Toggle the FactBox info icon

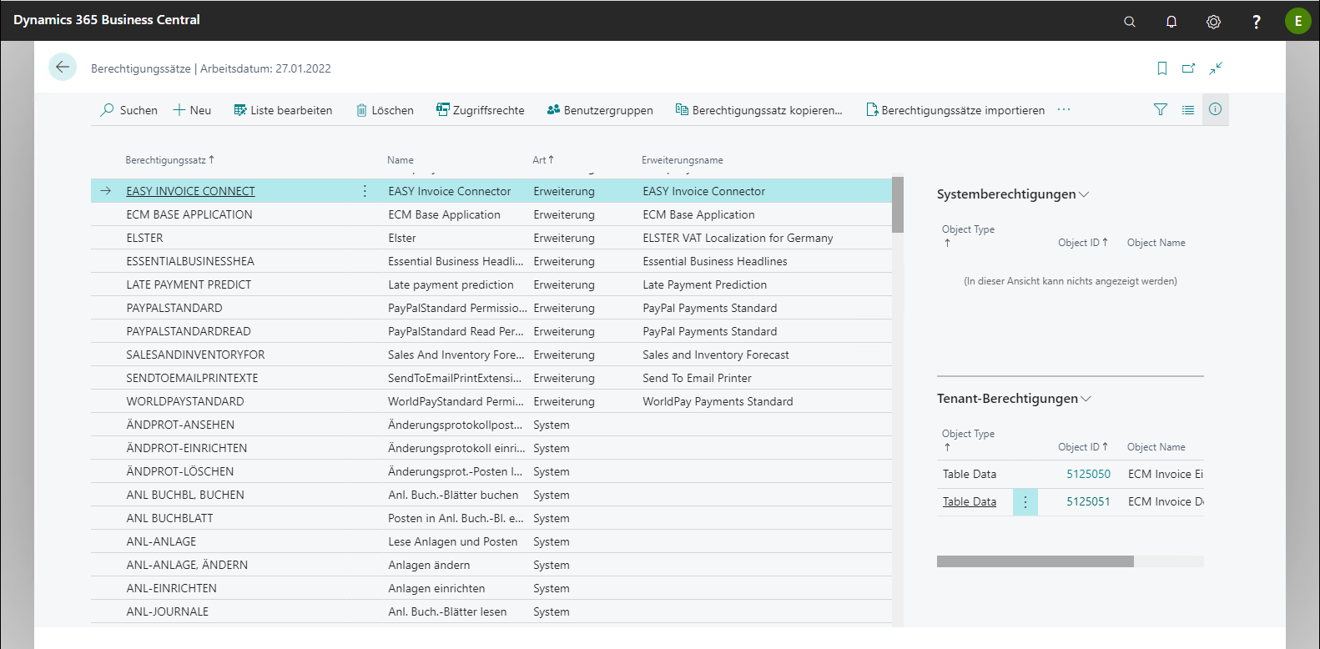click(1216, 109)
